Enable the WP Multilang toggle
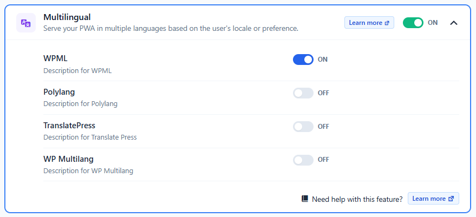The height and width of the screenshot is (217, 476). pyautogui.click(x=303, y=160)
